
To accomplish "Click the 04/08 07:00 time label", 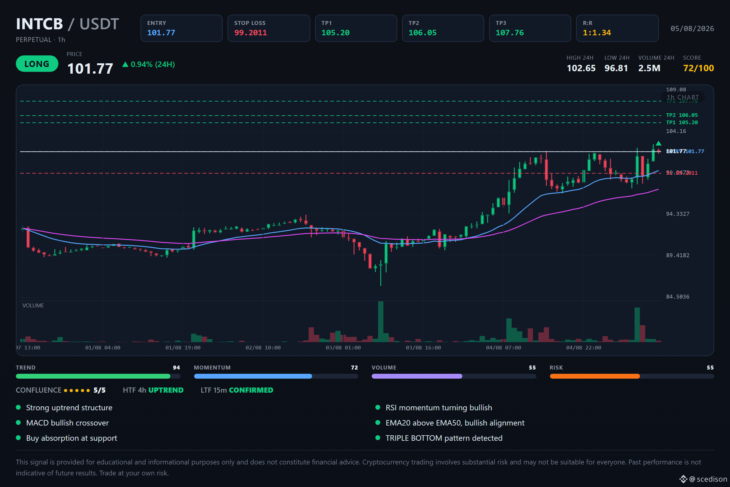I will click(503, 348).
